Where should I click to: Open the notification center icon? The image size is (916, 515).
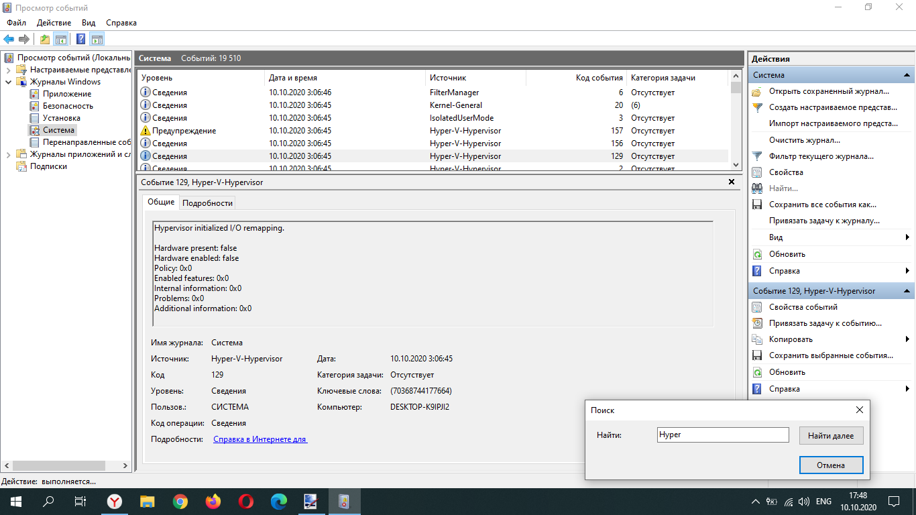pos(894,501)
